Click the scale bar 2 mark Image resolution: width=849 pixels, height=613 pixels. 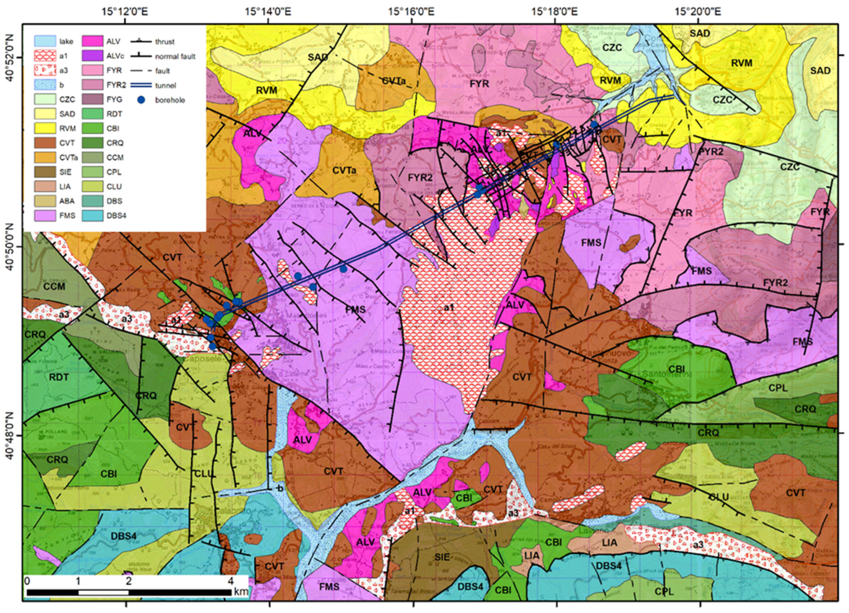pos(129,581)
